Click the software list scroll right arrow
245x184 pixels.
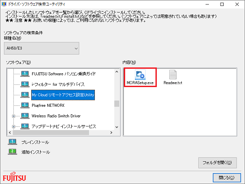(x=111, y=133)
